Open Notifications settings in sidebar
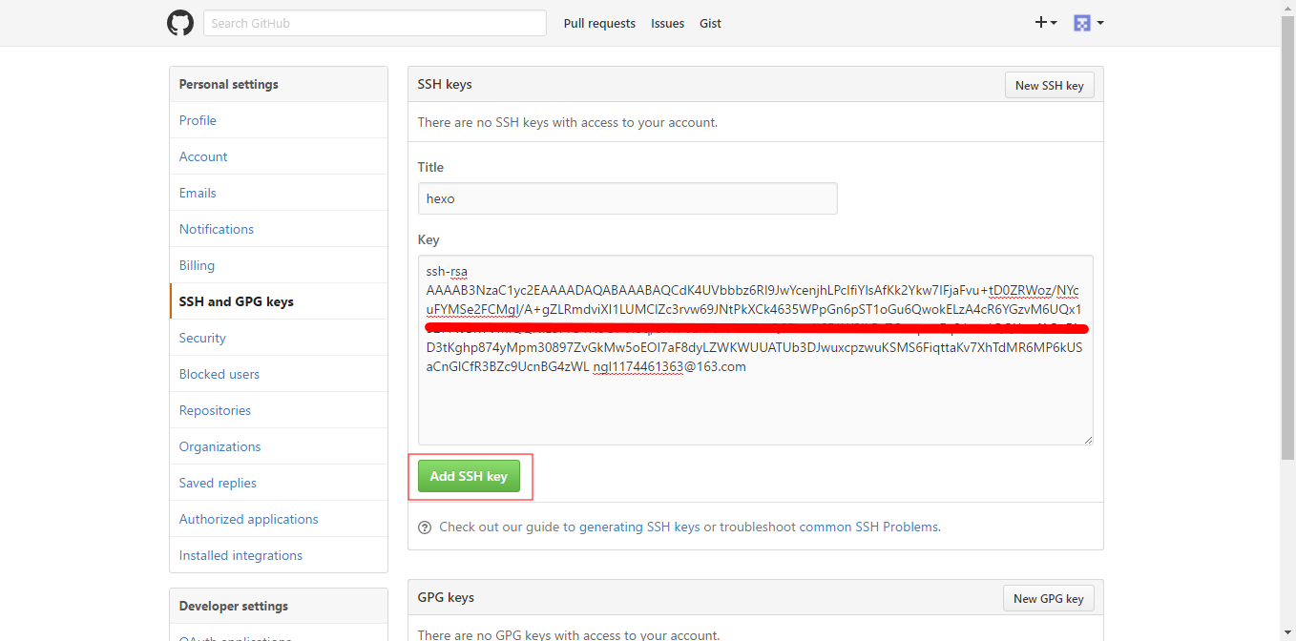This screenshot has height=641, width=1296. click(x=217, y=229)
